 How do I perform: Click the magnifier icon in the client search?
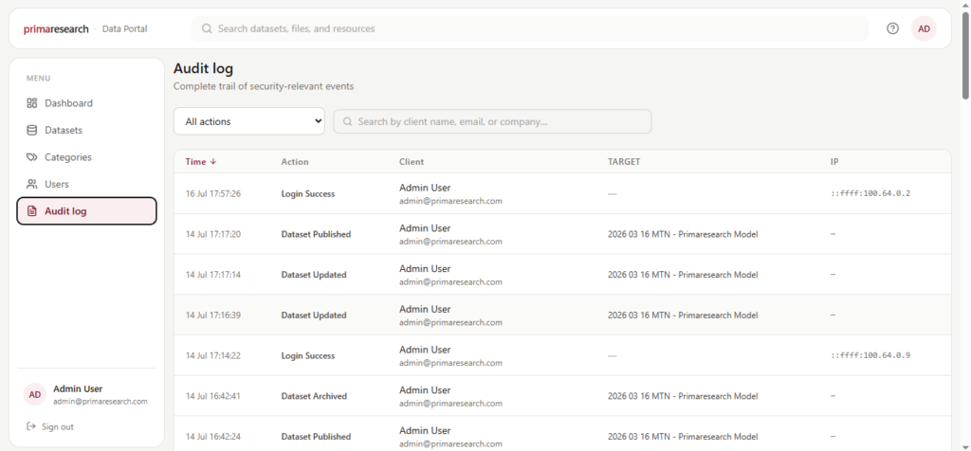click(x=348, y=122)
